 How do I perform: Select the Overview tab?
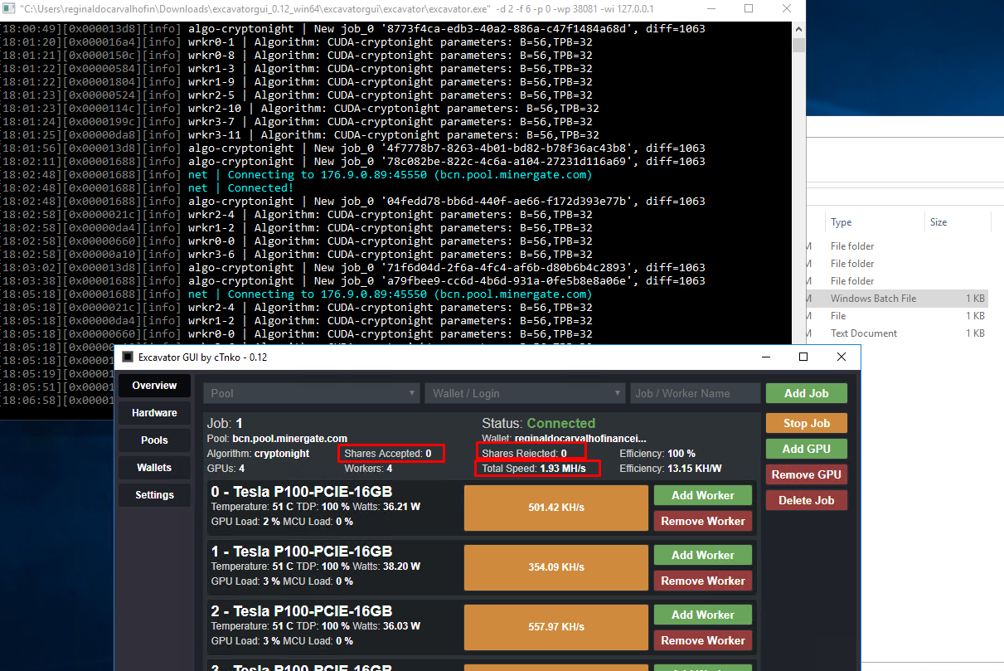(x=154, y=385)
